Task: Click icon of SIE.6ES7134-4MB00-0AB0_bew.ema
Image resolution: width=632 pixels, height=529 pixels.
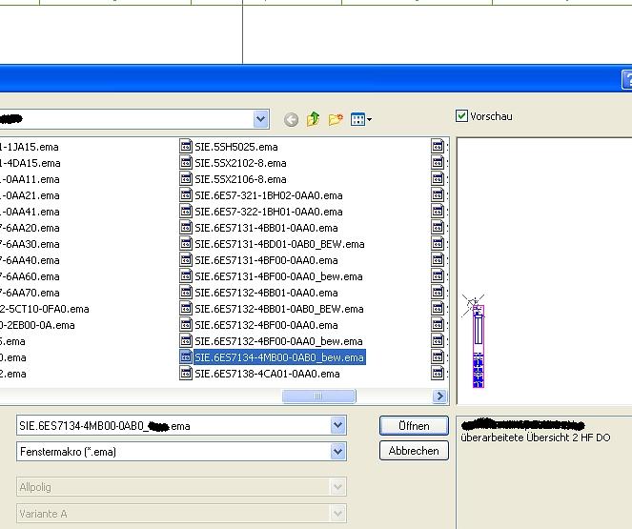Action: pos(186,357)
